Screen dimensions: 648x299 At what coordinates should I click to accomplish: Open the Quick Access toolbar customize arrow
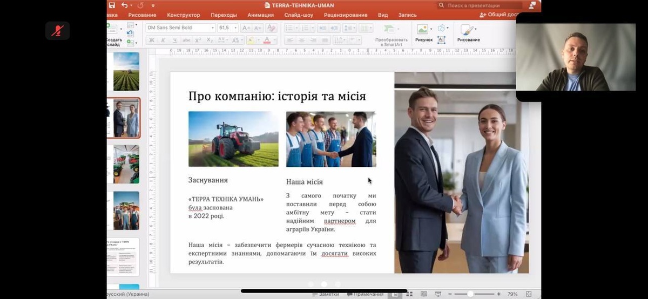coord(153,5)
